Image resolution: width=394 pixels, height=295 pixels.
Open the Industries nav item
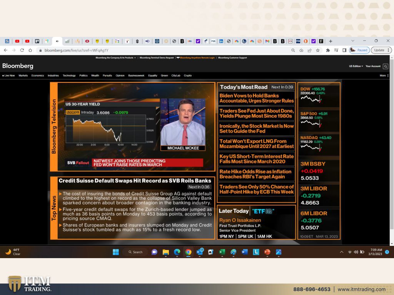pyautogui.click(x=53, y=76)
